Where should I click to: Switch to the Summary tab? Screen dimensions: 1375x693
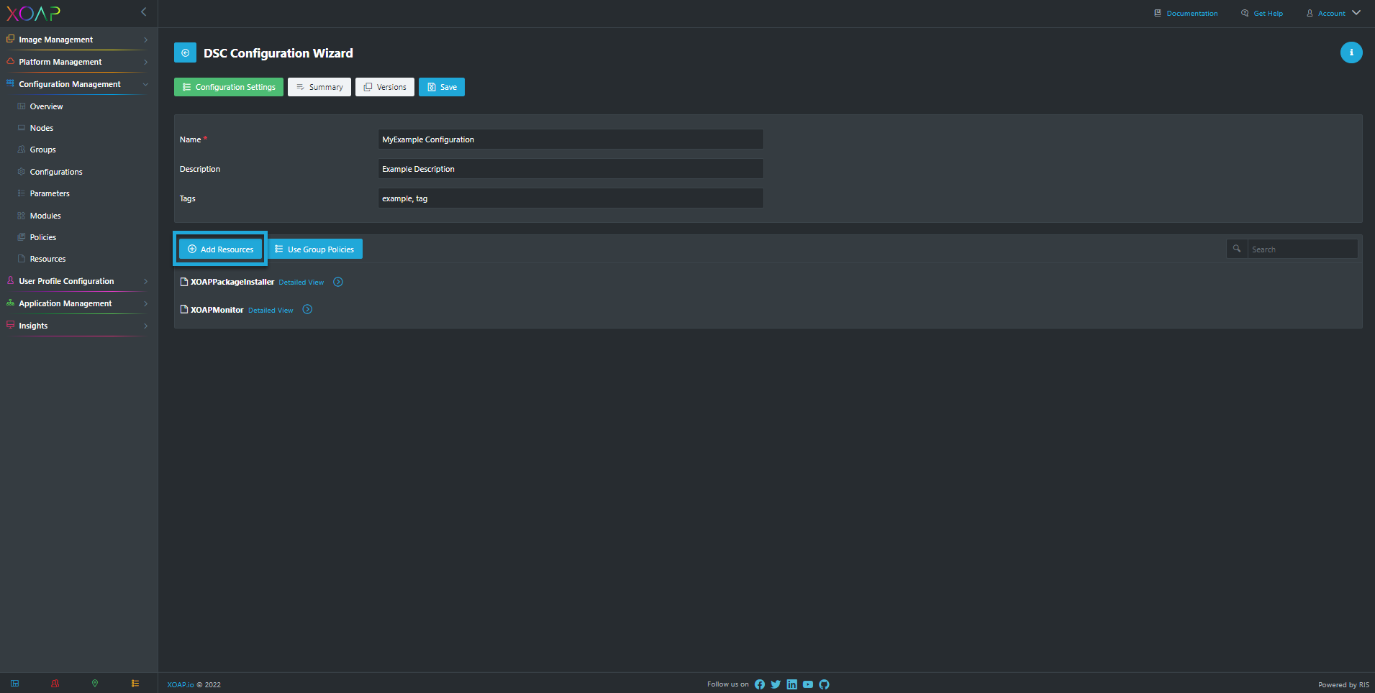pyautogui.click(x=319, y=87)
